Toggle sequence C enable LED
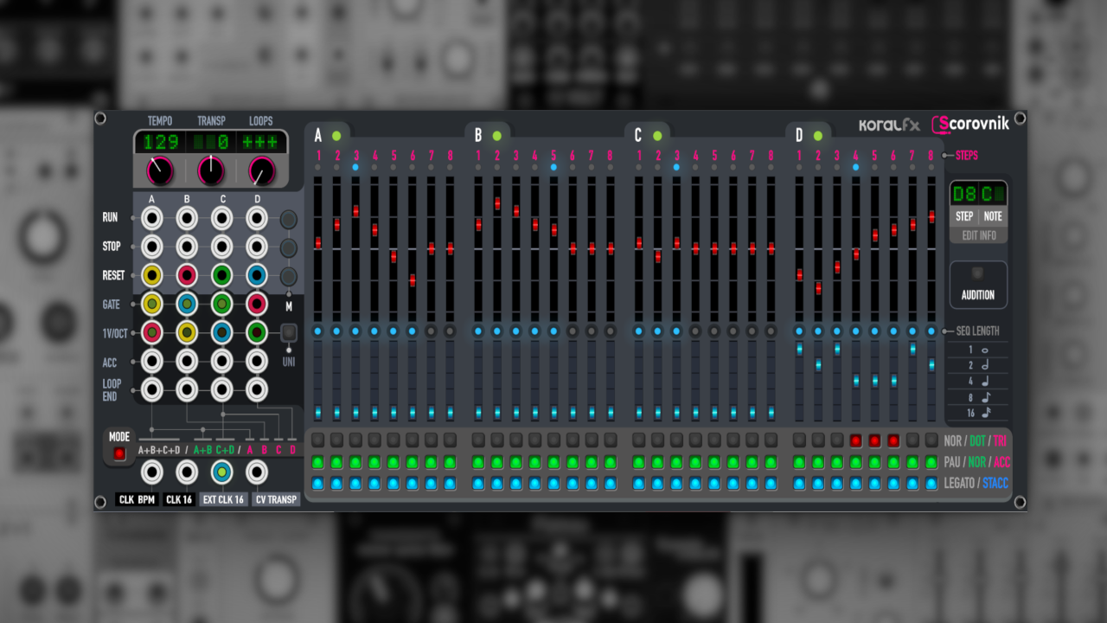Viewport: 1107px width, 623px height. 657,136
